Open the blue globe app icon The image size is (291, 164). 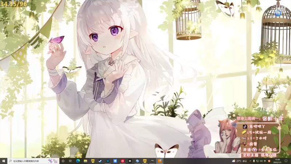click(x=137, y=161)
